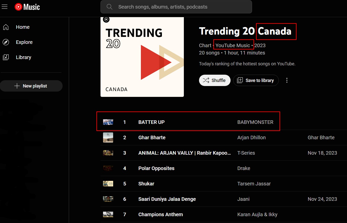Viewport: 347px width, 223px height.
Task: Click thumbnail of Polar Opposites row
Action: 108,168
